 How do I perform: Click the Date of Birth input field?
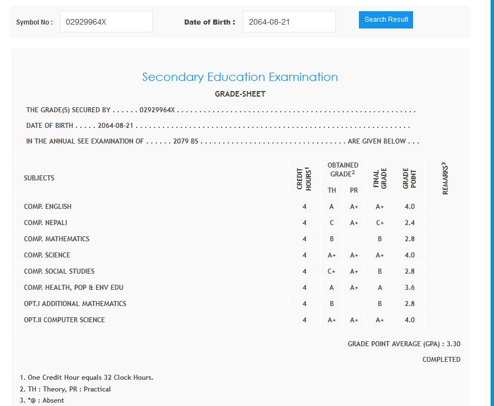click(289, 22)
